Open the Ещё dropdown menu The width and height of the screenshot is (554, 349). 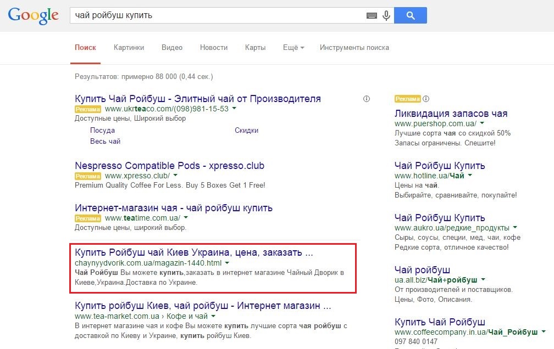coord(293,48)
